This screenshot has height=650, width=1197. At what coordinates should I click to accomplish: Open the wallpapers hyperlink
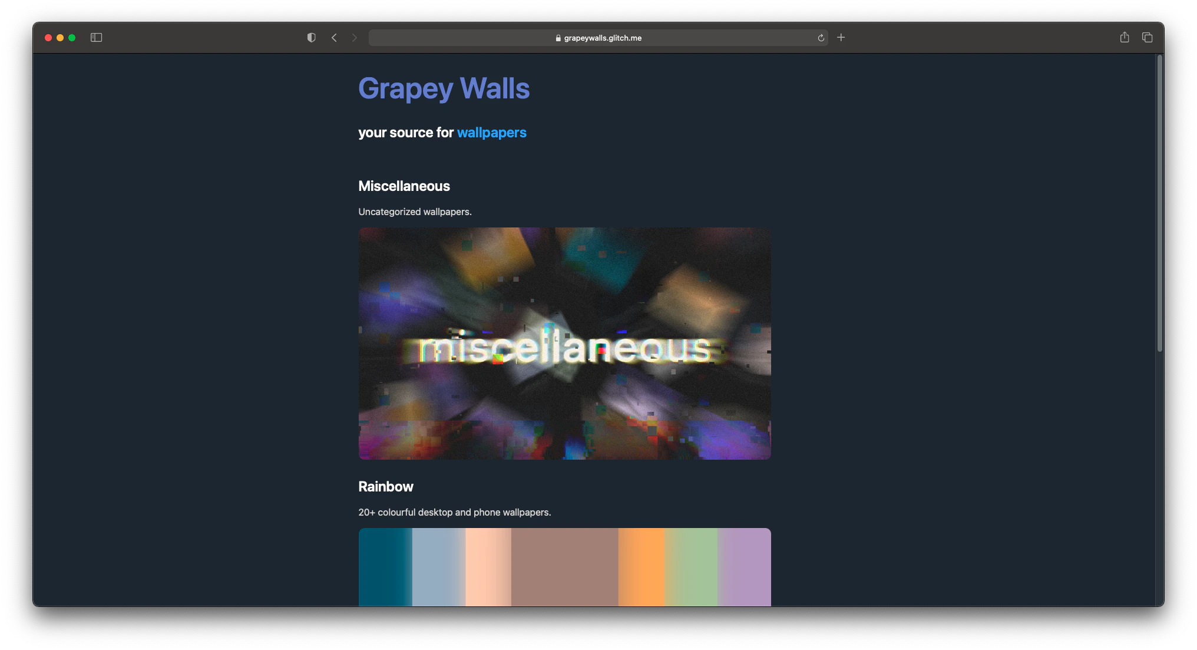[x=491, y=133]
